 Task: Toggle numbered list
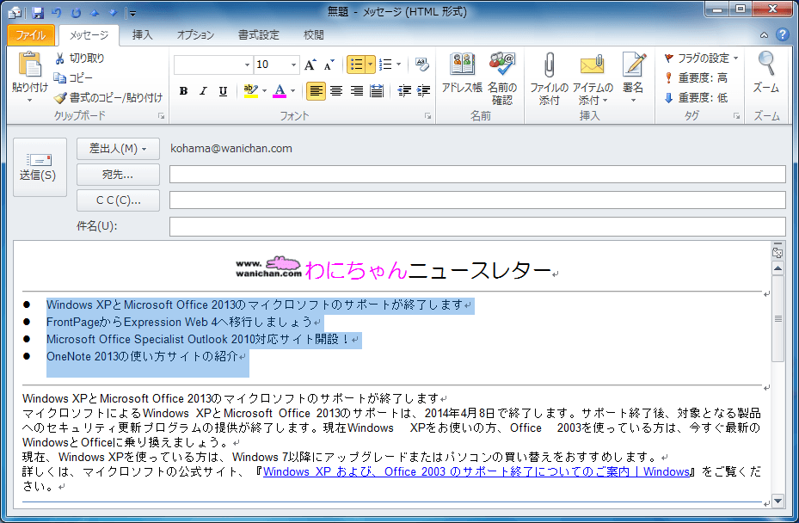(386, 65)
